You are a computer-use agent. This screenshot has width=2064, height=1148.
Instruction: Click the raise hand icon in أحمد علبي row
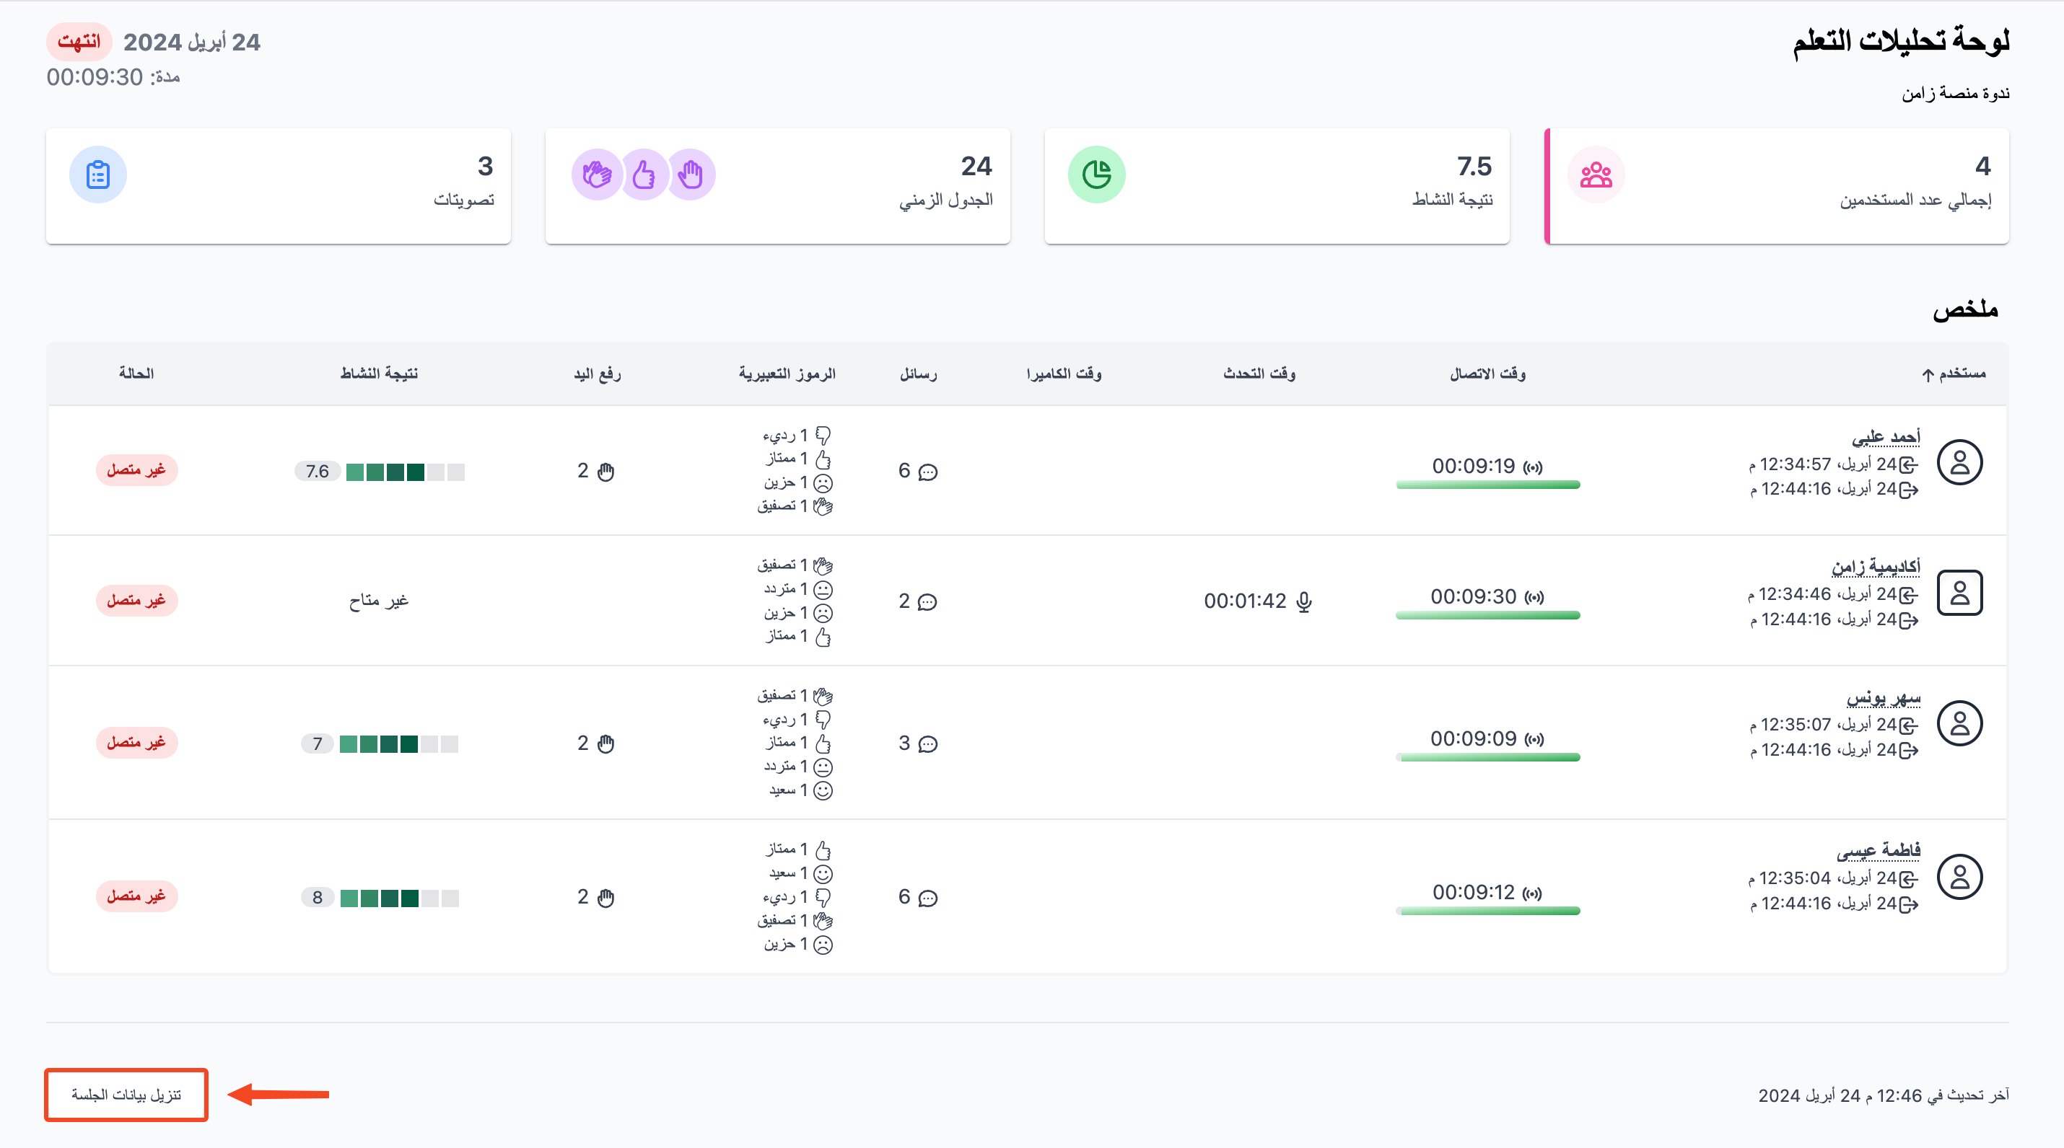[x=605, y=472]
